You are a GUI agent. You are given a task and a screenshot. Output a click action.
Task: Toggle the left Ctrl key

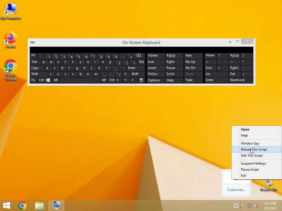pos(41,80)
